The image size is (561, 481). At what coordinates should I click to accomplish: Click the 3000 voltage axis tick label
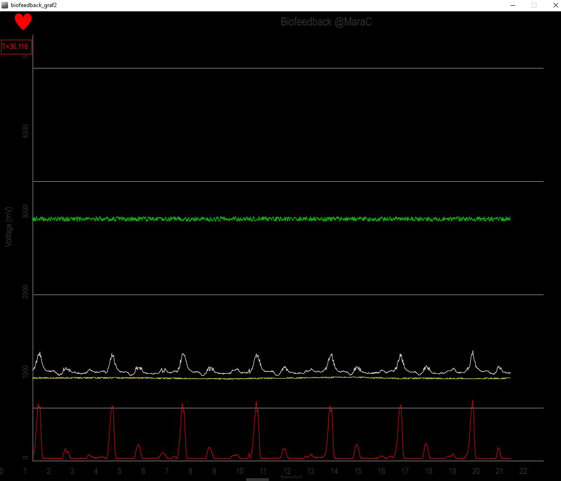pyautogui.click(x=25, y=212)
